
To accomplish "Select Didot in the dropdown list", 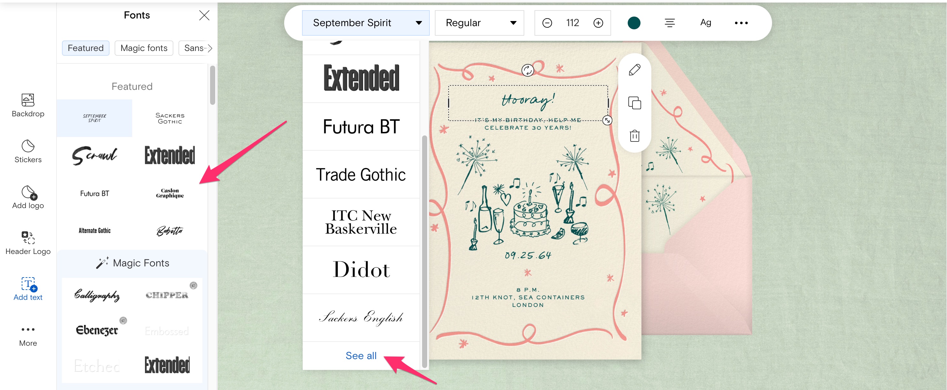I will pyautogui.click(x=361, y=270).
